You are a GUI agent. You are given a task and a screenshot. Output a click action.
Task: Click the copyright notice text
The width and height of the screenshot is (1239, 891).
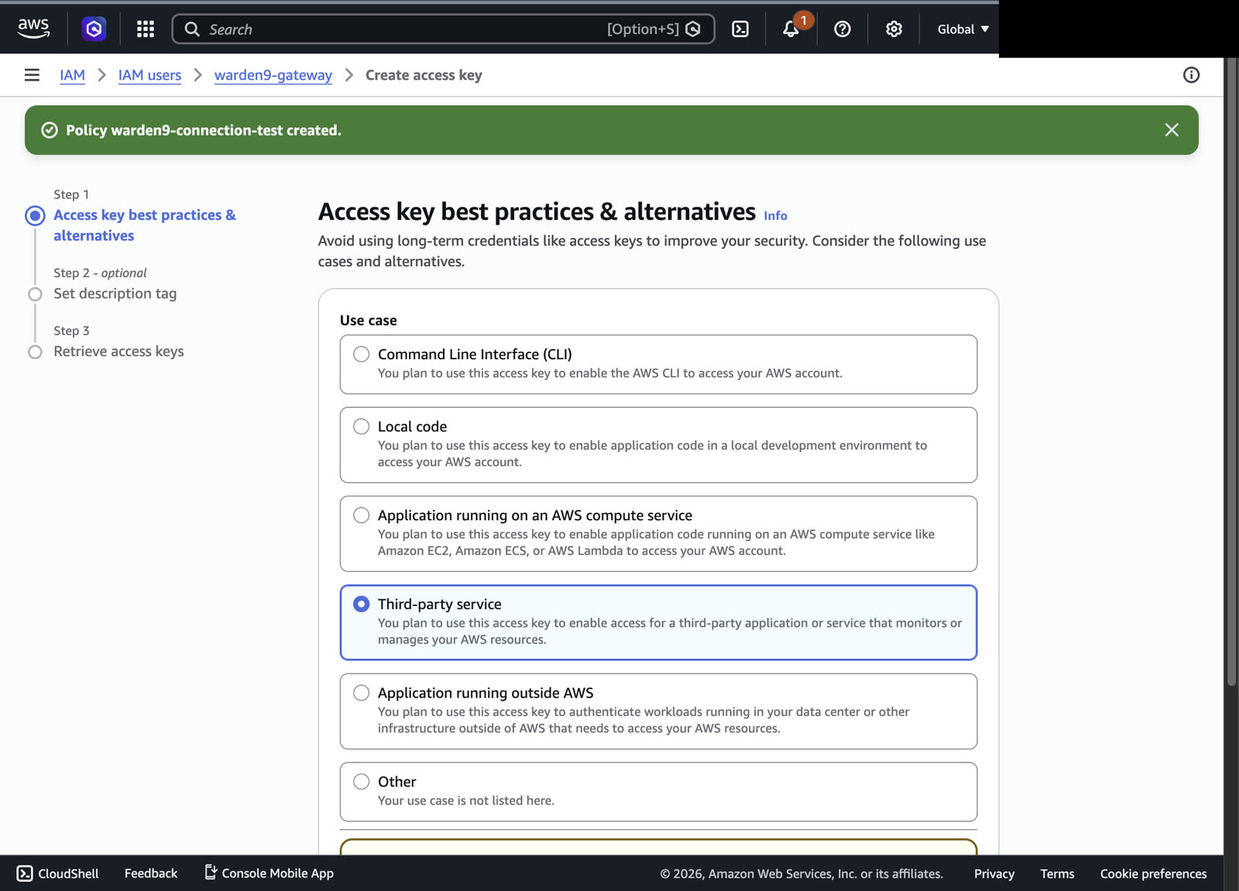tap(801, 874)
